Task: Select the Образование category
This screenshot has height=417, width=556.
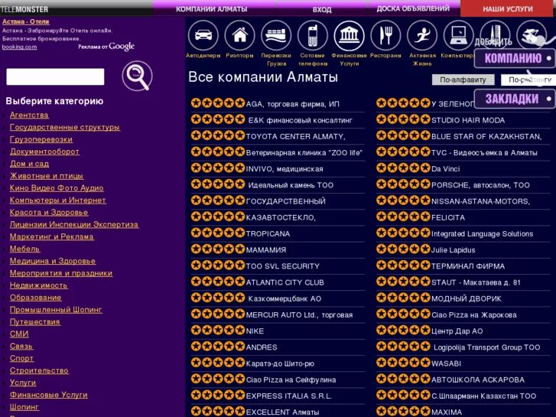Action: pos(35,298)
